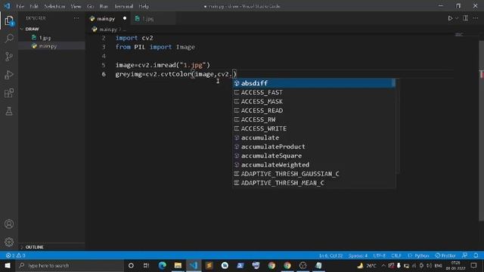This screenshot has height=272, width=484.
Task: Open the Run menu
Action: click(x=104, y=6)
